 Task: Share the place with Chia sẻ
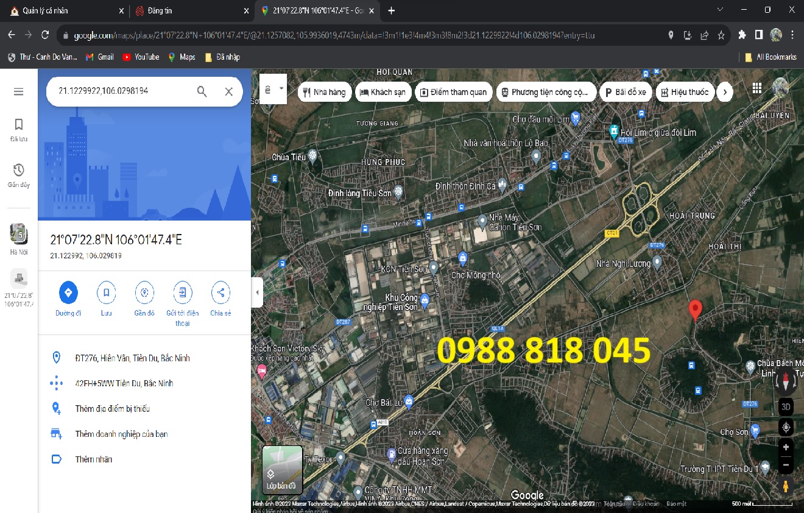220,293
